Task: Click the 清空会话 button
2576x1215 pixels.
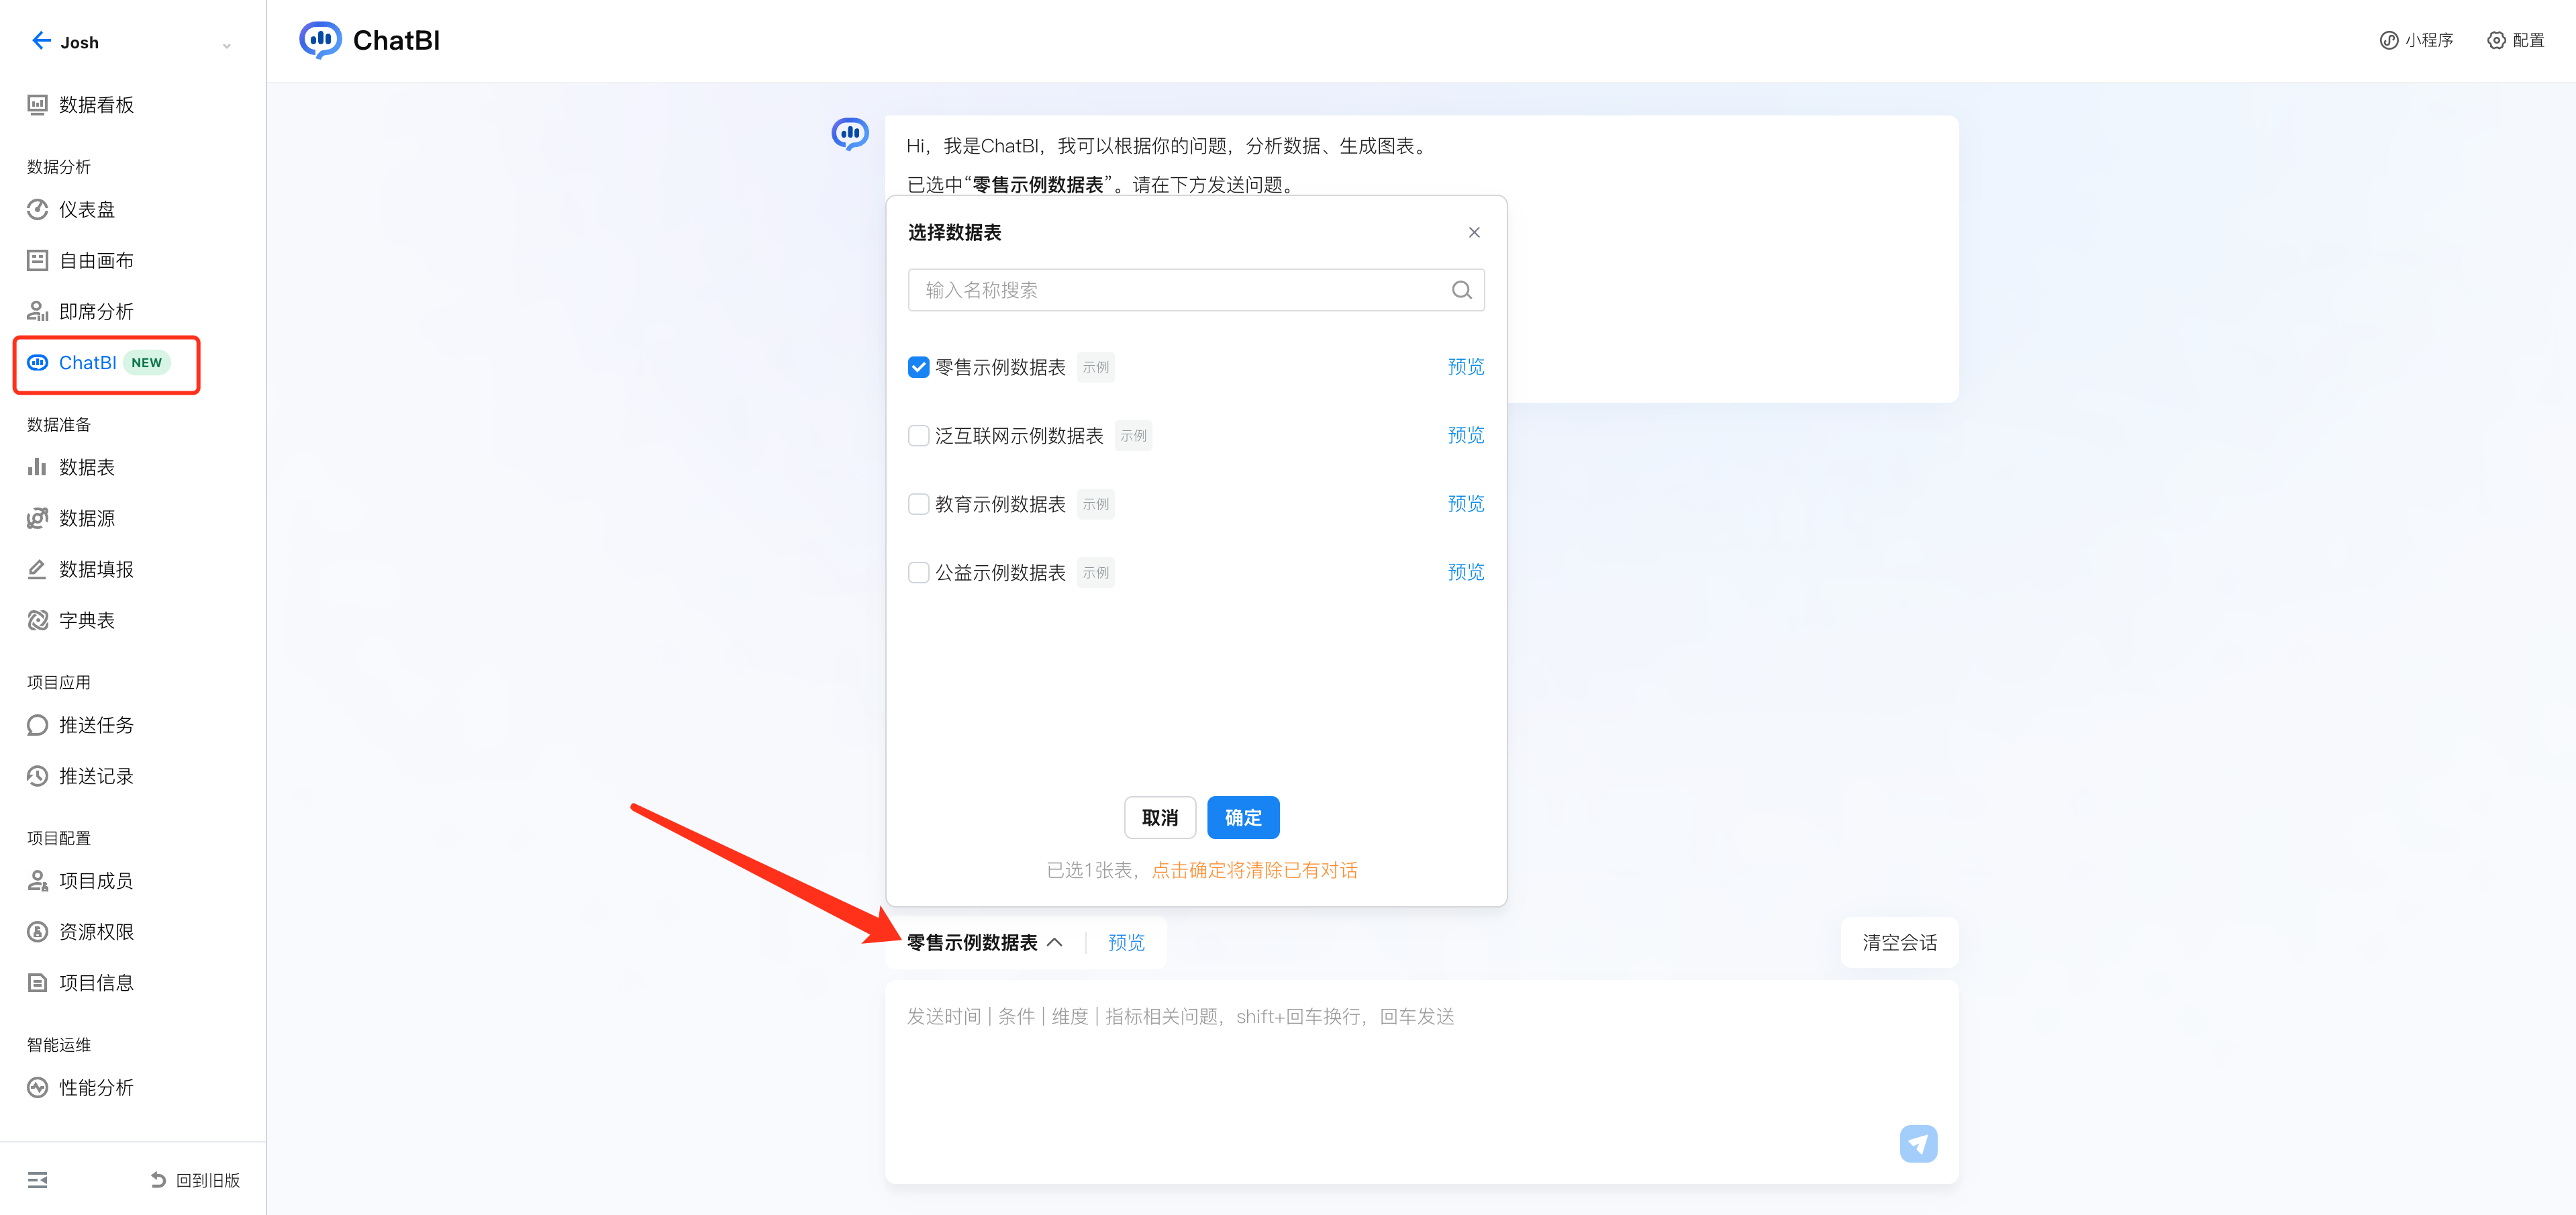Action: click(x=1898, y=942)
